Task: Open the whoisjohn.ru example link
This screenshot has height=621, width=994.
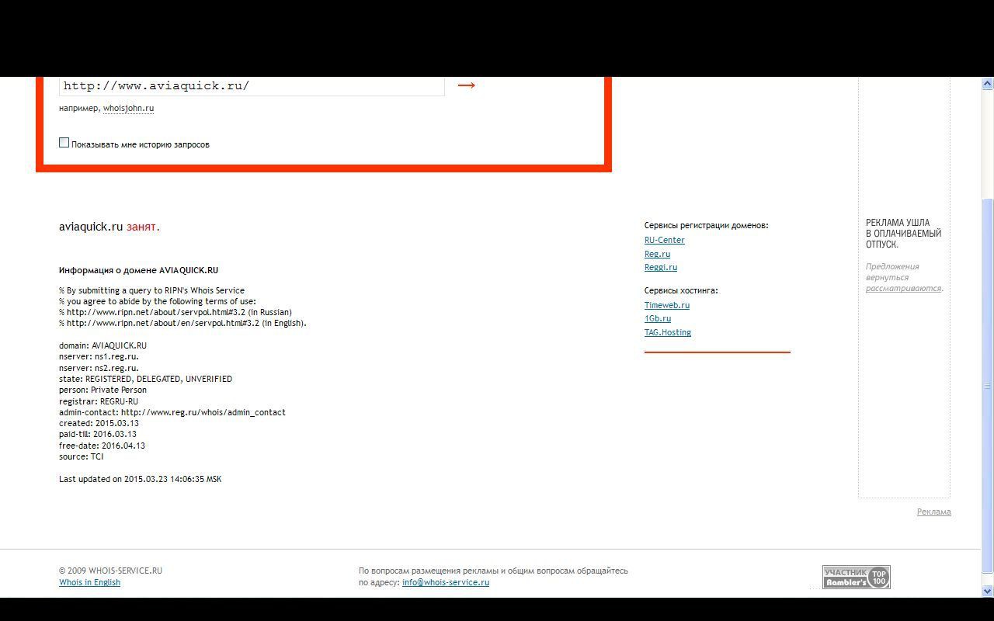Action: pyautogui.click(x=128, y=109)
